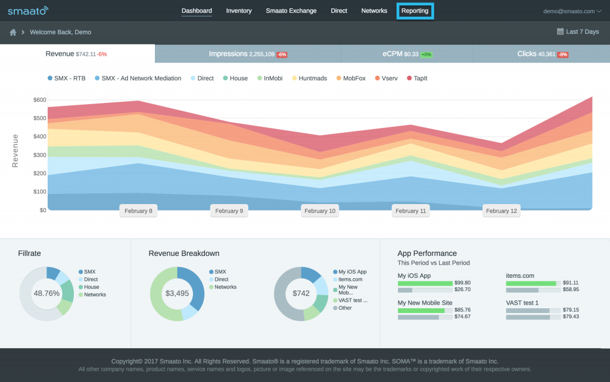Click SMX in the Revenue Breakdown legend

(217, 272)
